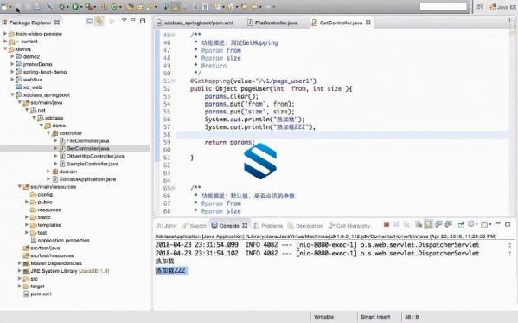
Task: Open the Declaration view tab
Action: pyautogui.click(x=305, y=226)
